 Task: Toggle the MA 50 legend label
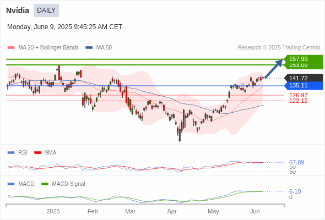104,48
